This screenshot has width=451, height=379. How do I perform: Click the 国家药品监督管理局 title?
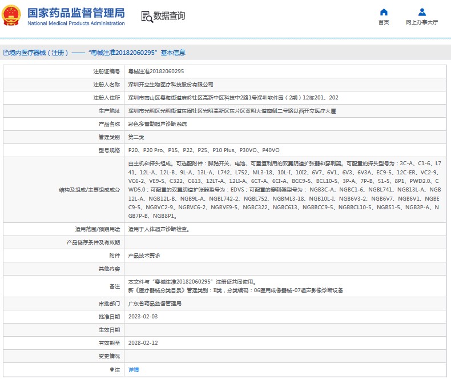coord(76,13)
